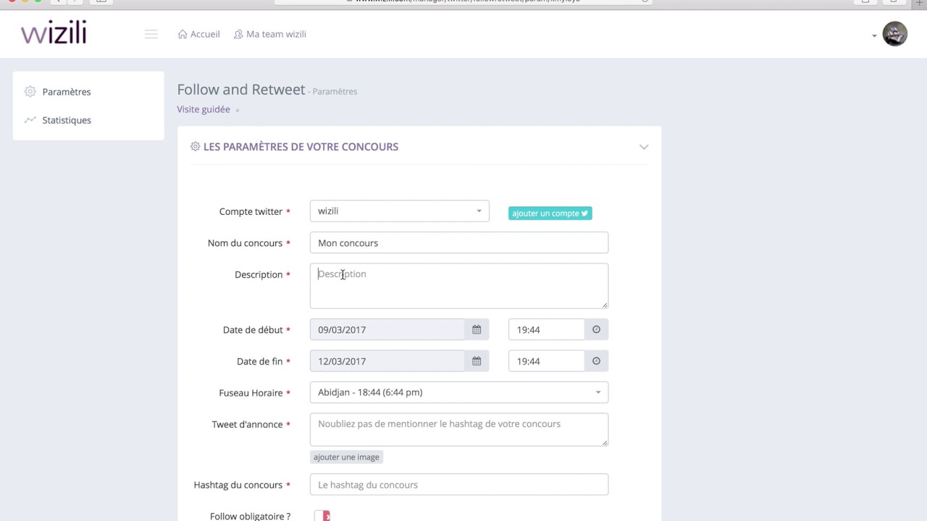Viewport: 927px width, 521px height.
Task: Select Paramètres in the sidebar
Action: 66,92
